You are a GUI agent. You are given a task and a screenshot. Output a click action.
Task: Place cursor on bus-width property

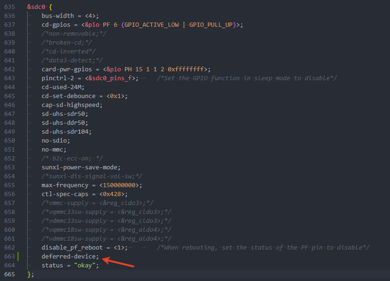58,16
